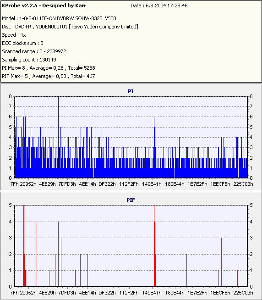The height and width of the screenshot is (300, 262).
Task: Click the left y-axis value "8" on PI chart
Action: tap(11, 96)
